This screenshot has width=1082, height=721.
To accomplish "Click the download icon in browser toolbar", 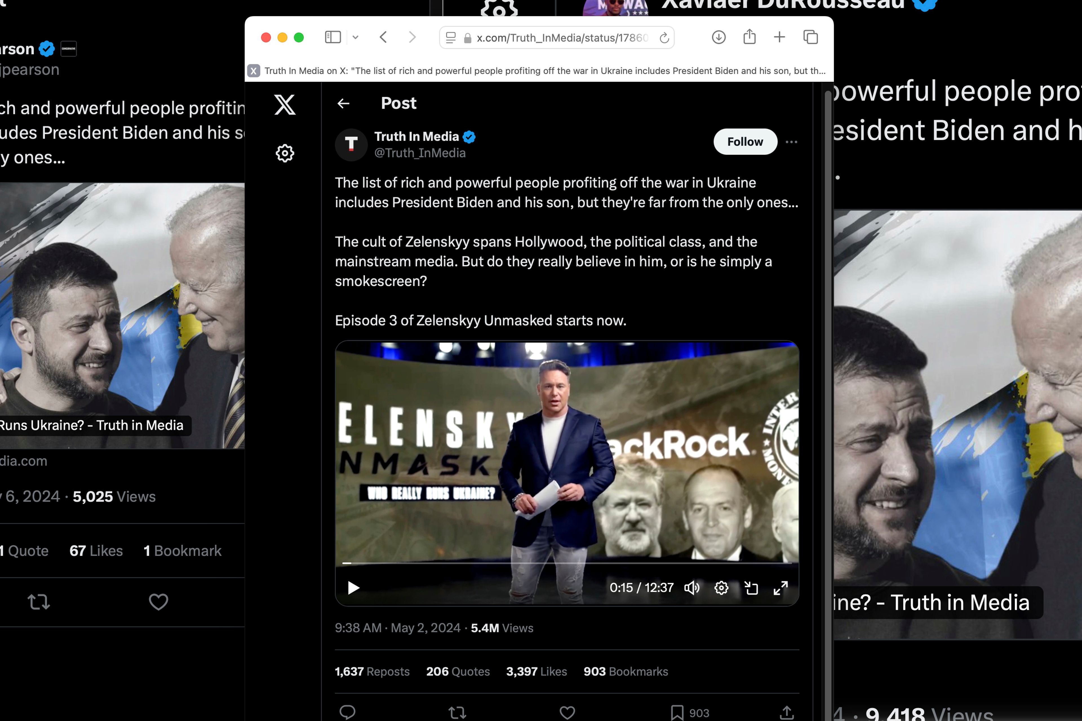I will click(x=718, y=38).
